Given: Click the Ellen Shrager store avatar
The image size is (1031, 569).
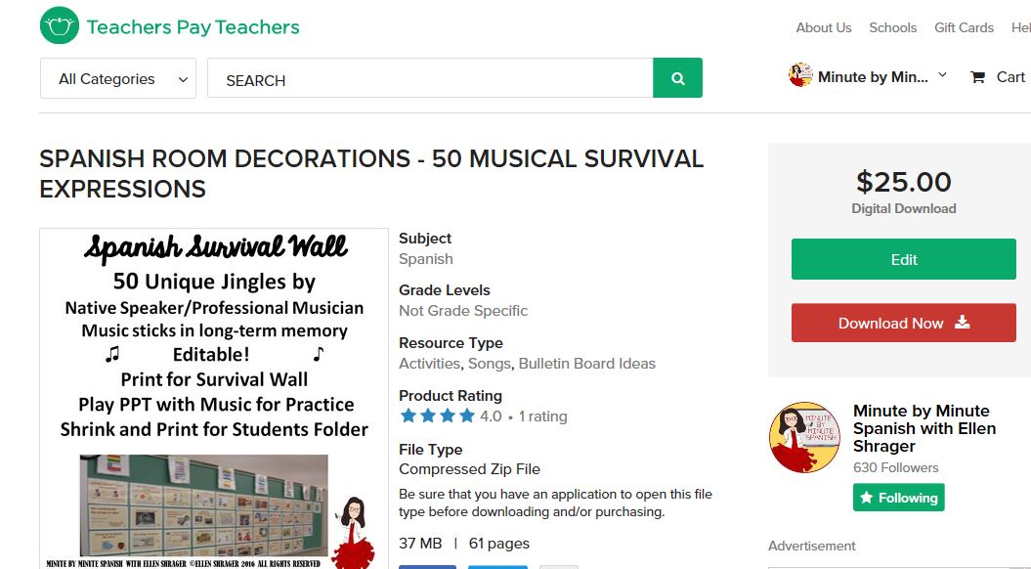Looking at the screenshot, I should coord(804,437).
